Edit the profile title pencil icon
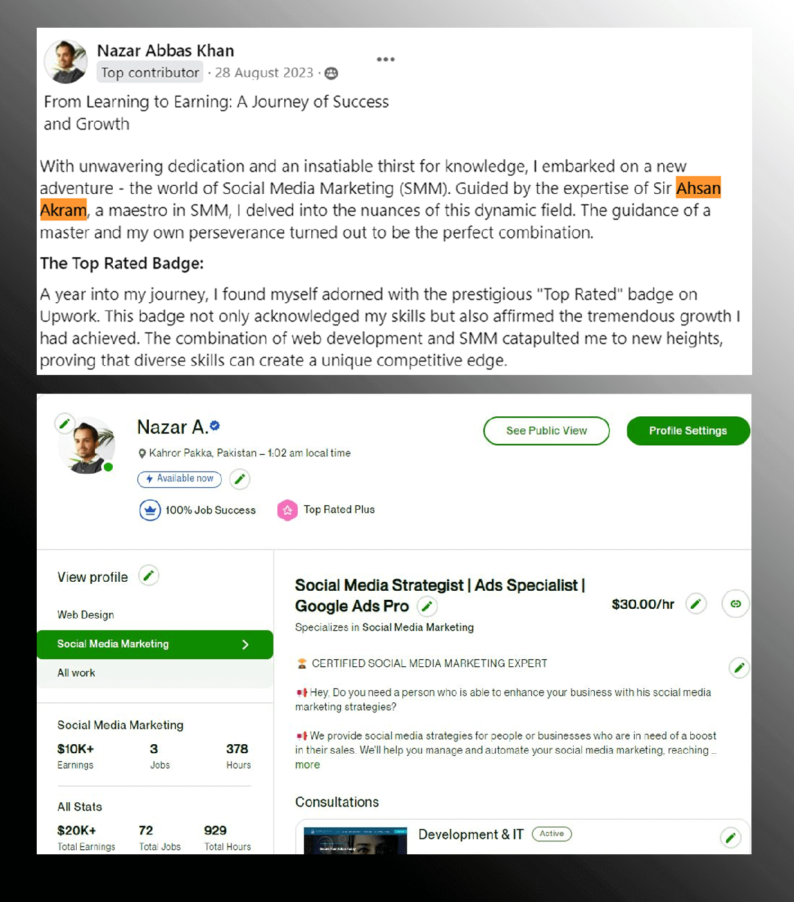Screen dimensions: 794x902 tap(427, 606)
